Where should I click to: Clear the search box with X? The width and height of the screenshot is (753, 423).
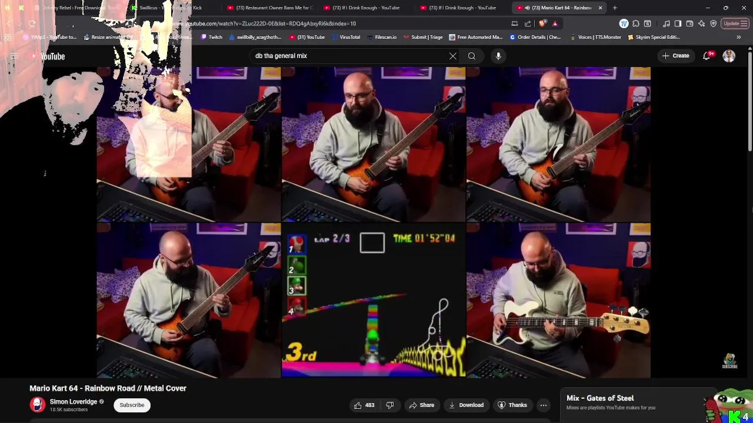pos(453,56)
